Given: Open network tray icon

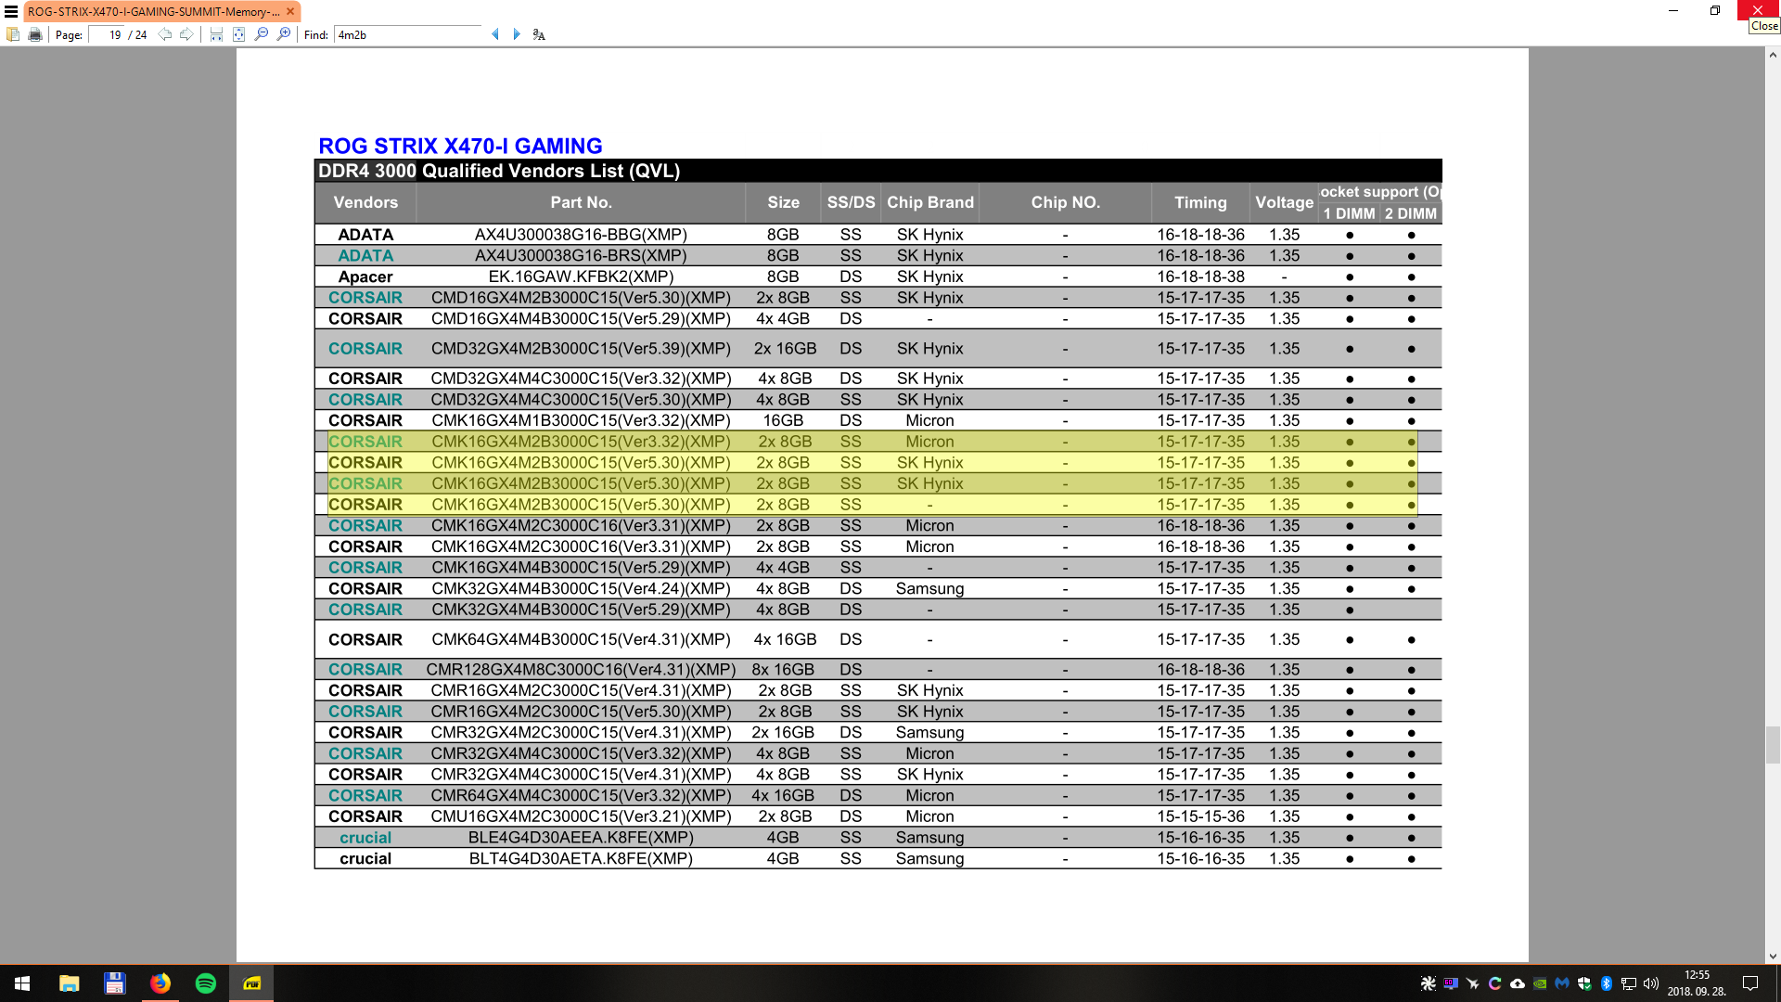Looking at the screenshot, I should pos(1629,983).
